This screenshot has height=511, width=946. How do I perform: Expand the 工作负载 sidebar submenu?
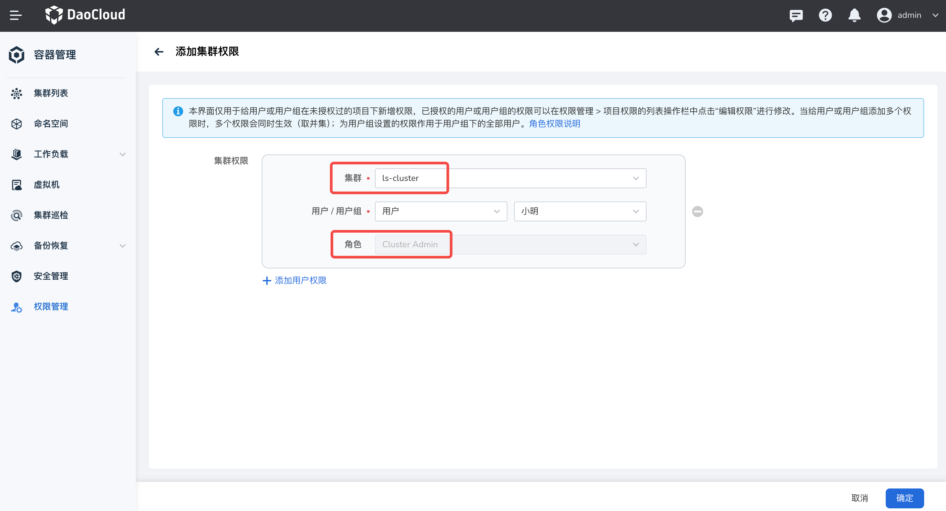122,154
